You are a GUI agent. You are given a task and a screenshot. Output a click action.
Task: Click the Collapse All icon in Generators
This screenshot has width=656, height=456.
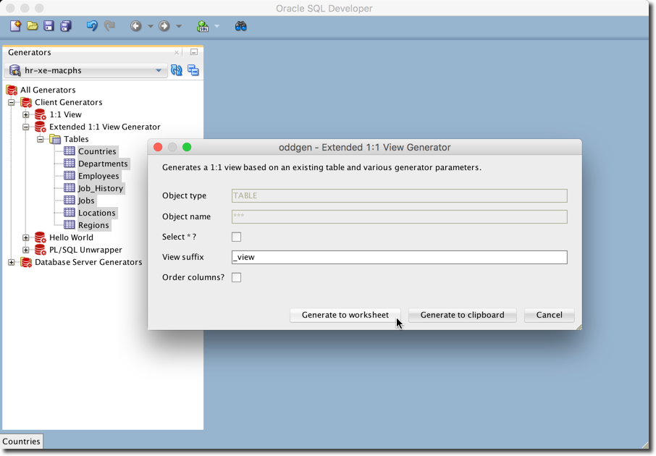[193, 70]
